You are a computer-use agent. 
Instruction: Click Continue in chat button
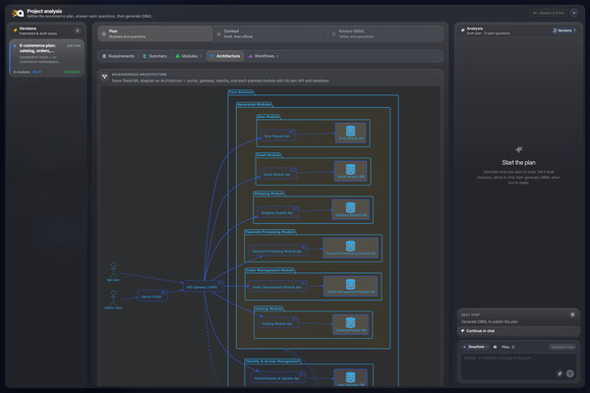pos(518,331)
